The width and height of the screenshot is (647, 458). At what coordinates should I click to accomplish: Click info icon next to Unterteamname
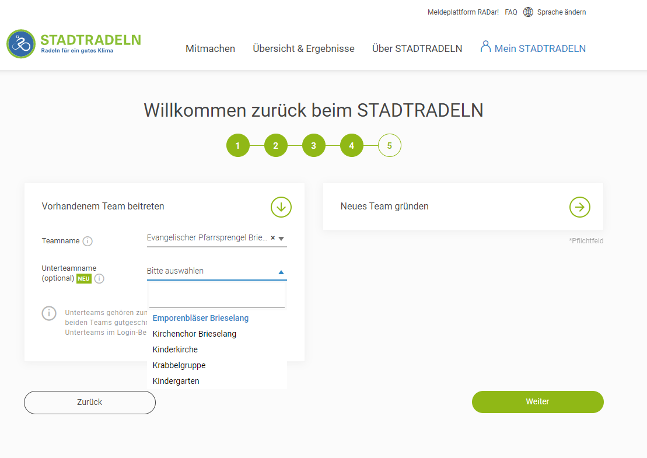click(x=99, y=278)
